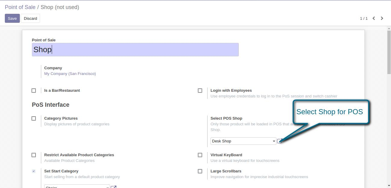391x188 pixels.
Task: Open external link icon beside Desk Shop
Action: tap(279, 141)
